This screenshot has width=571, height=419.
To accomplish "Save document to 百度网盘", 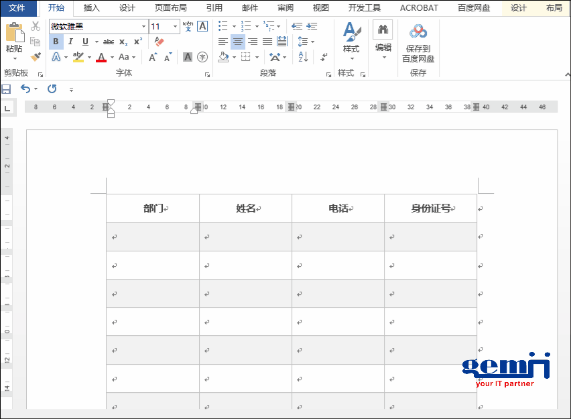I will (417, 42).
